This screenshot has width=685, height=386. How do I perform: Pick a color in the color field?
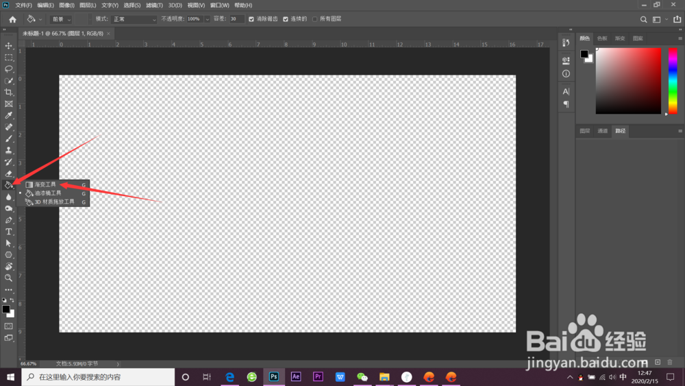628,81
